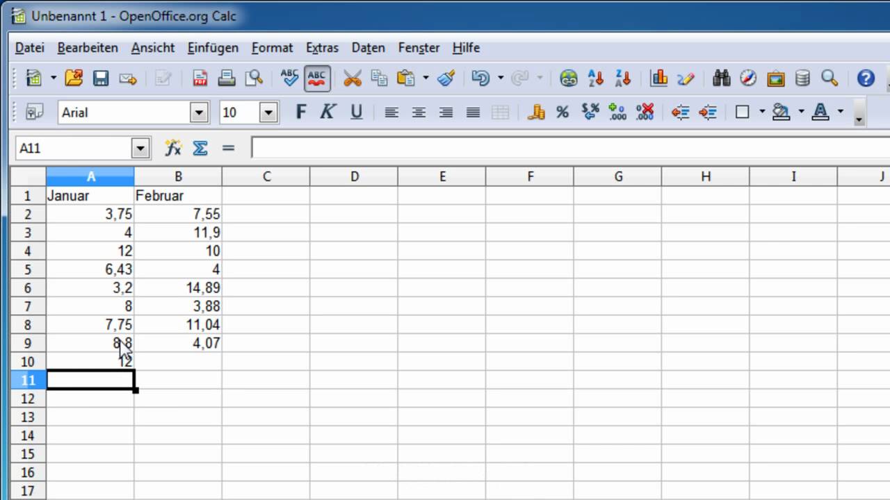Click the Help question mark icon
The height and width of the screenshot is (500, 890).
click(866, 78)
